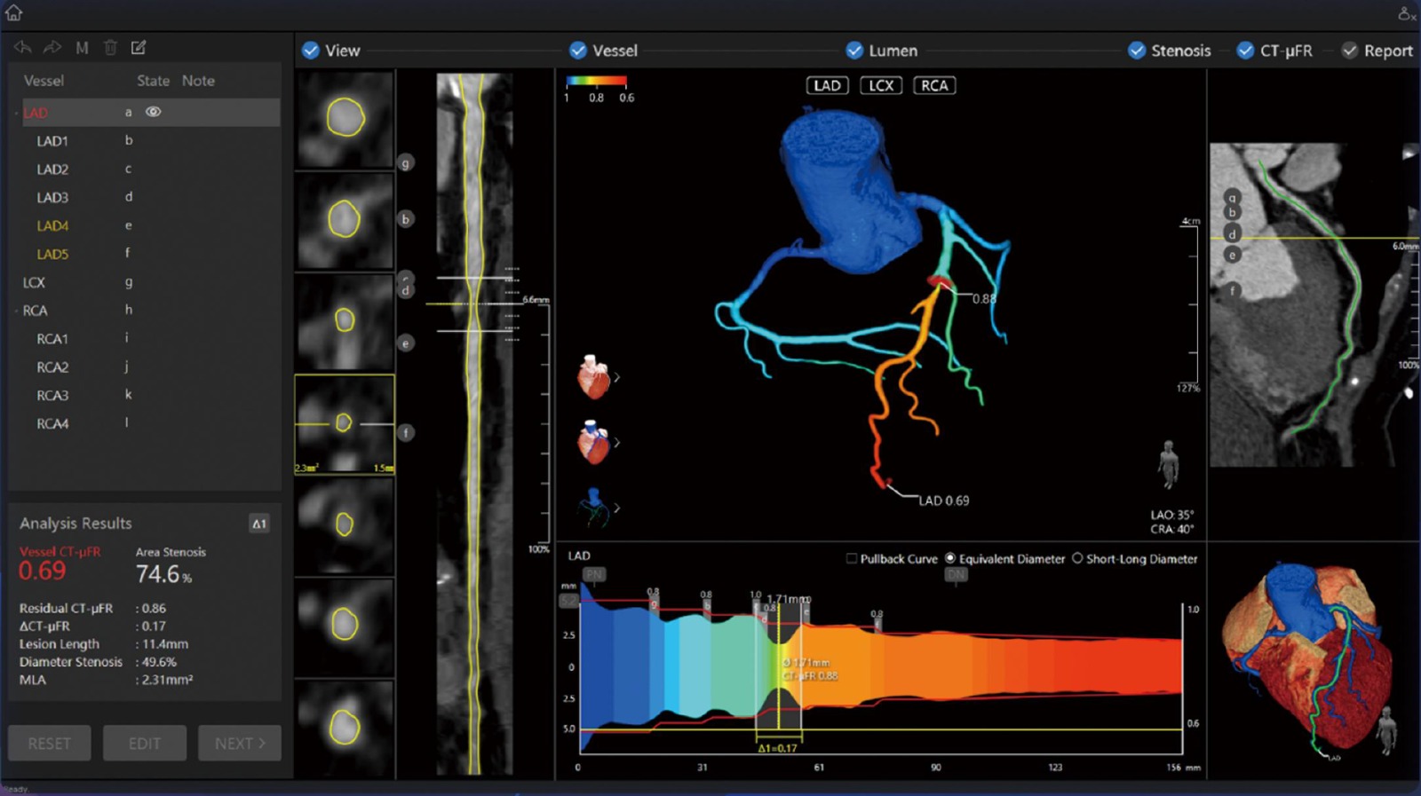
Task: Click the Stenosis step checkmark
Action: click(1137, 51)
